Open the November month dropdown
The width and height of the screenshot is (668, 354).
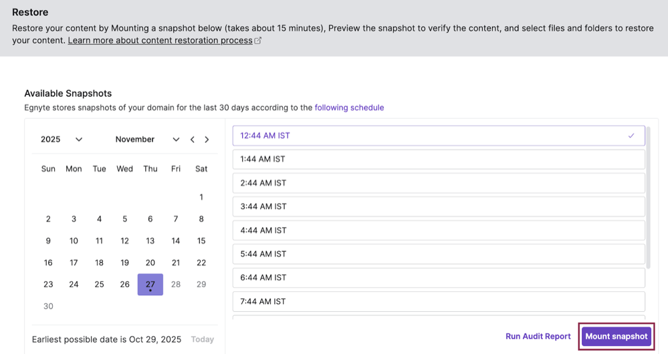147,140
